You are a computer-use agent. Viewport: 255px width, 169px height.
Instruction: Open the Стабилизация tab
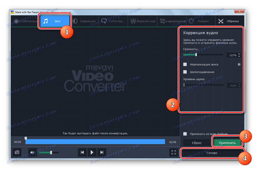[26, 21]
